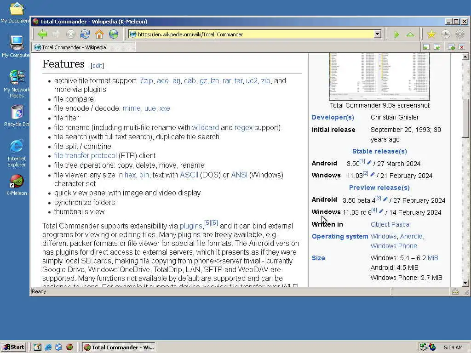
Task: Go back with the green arrow
Action: click(42, 34)
